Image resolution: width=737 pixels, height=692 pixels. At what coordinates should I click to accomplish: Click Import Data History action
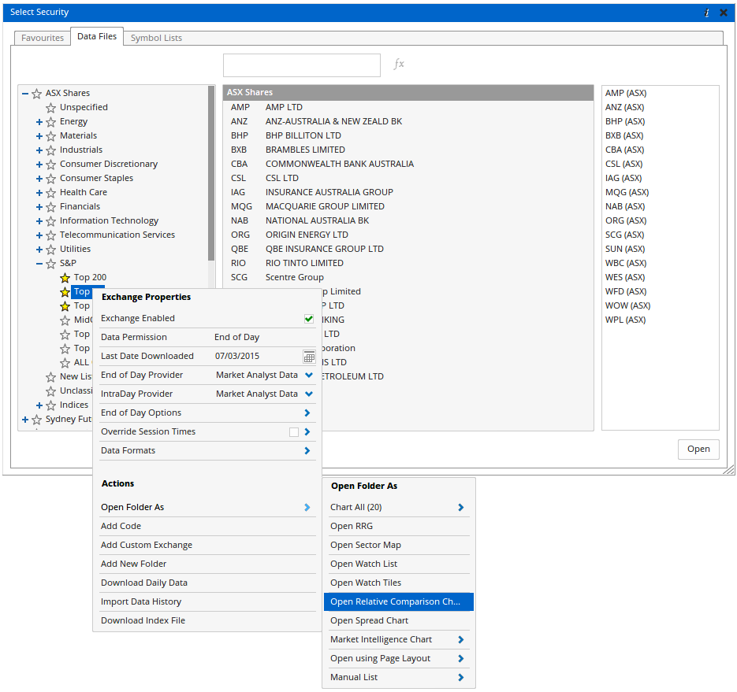pos(207,601)
